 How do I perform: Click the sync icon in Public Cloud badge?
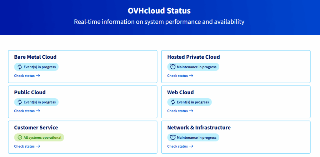pyautogui.click(x=20, y=102)
